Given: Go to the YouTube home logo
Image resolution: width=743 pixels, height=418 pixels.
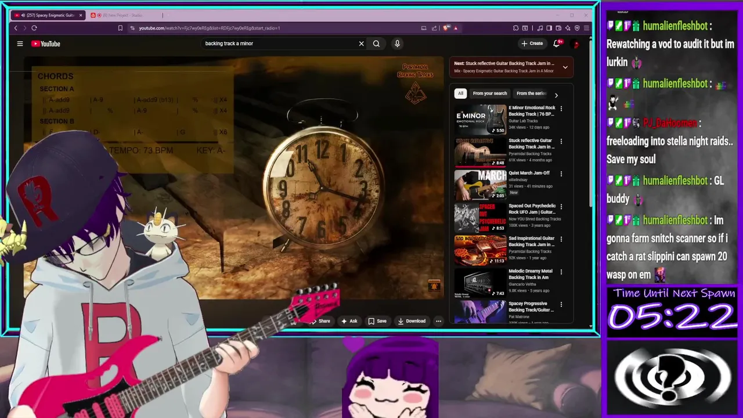Looking at the screenshot, I should pos(46,44).
